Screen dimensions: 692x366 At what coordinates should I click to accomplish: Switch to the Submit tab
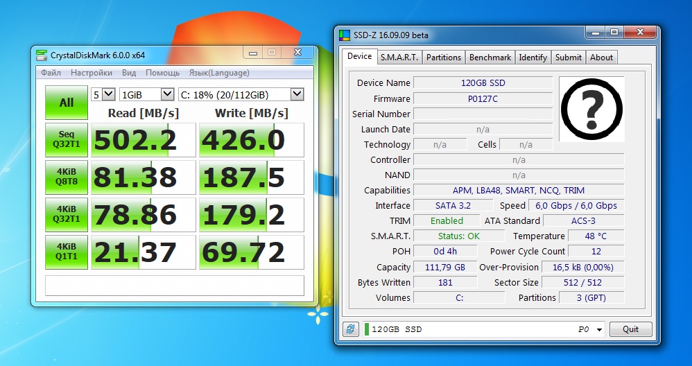569,58
